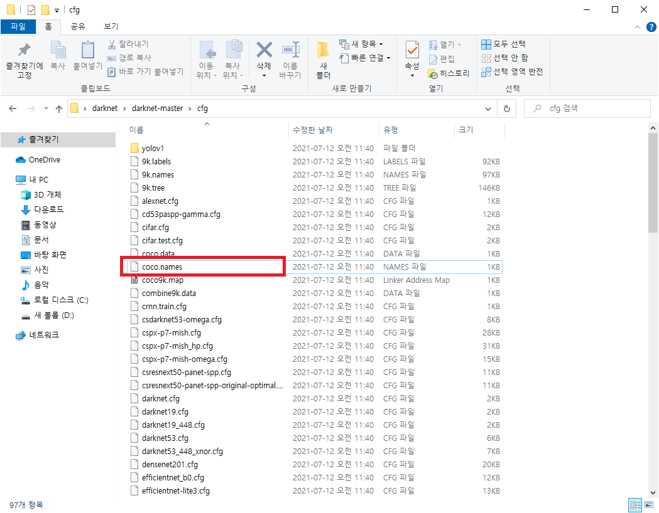
Task: Open the Properties (속성) icon
Action: point(412,50)
